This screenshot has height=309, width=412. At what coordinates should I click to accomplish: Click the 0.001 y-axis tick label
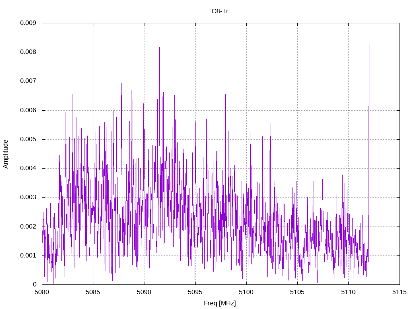(28, 255)
